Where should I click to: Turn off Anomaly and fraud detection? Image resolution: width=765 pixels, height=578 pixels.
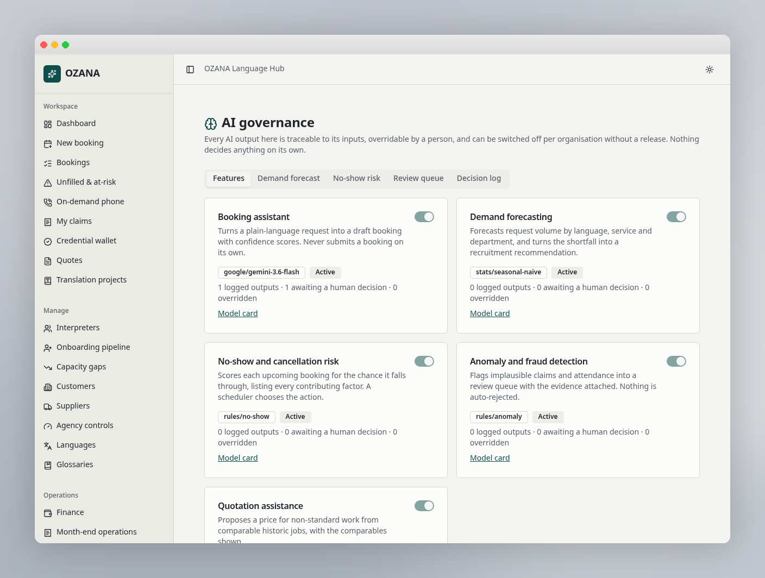(676, 361)
